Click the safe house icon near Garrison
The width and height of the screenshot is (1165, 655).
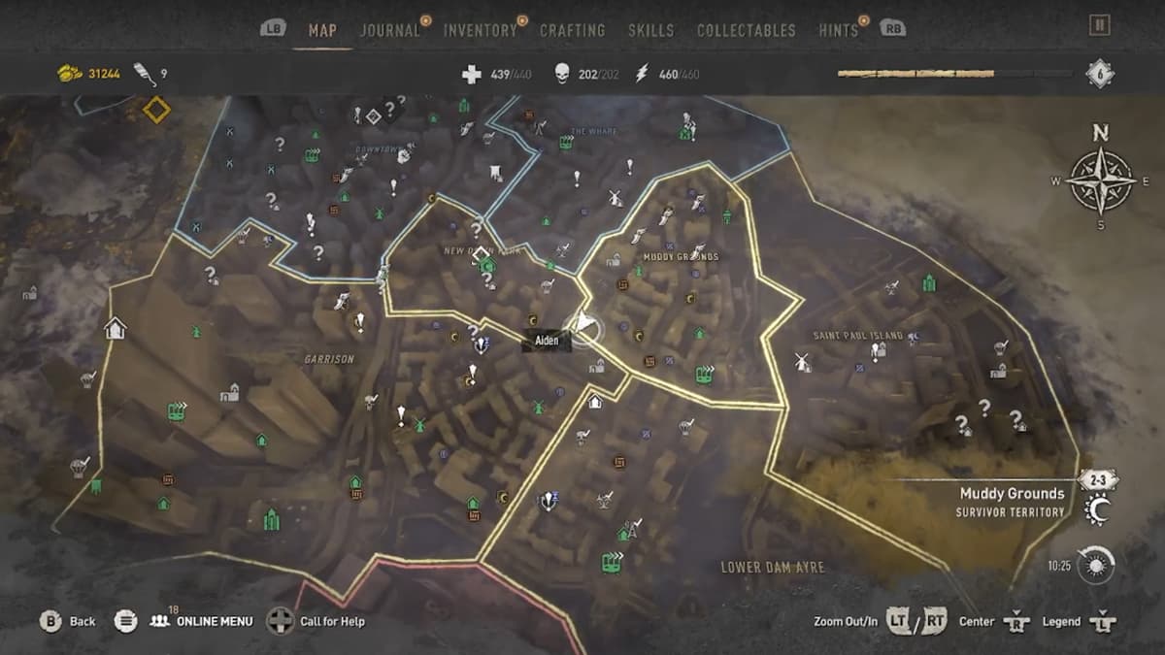click(116, 328)
